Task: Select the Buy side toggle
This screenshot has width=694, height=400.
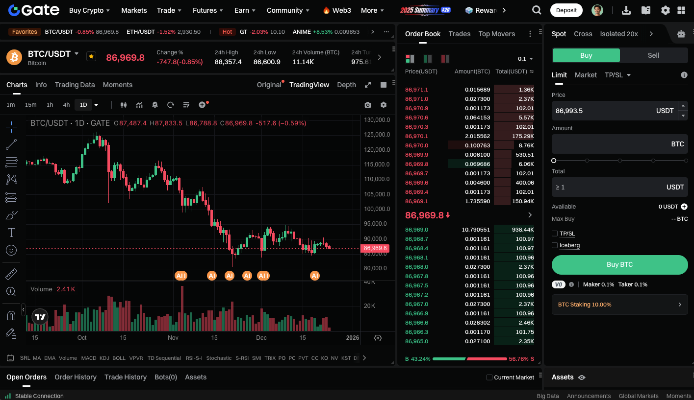Action: [x=586, y=55]
